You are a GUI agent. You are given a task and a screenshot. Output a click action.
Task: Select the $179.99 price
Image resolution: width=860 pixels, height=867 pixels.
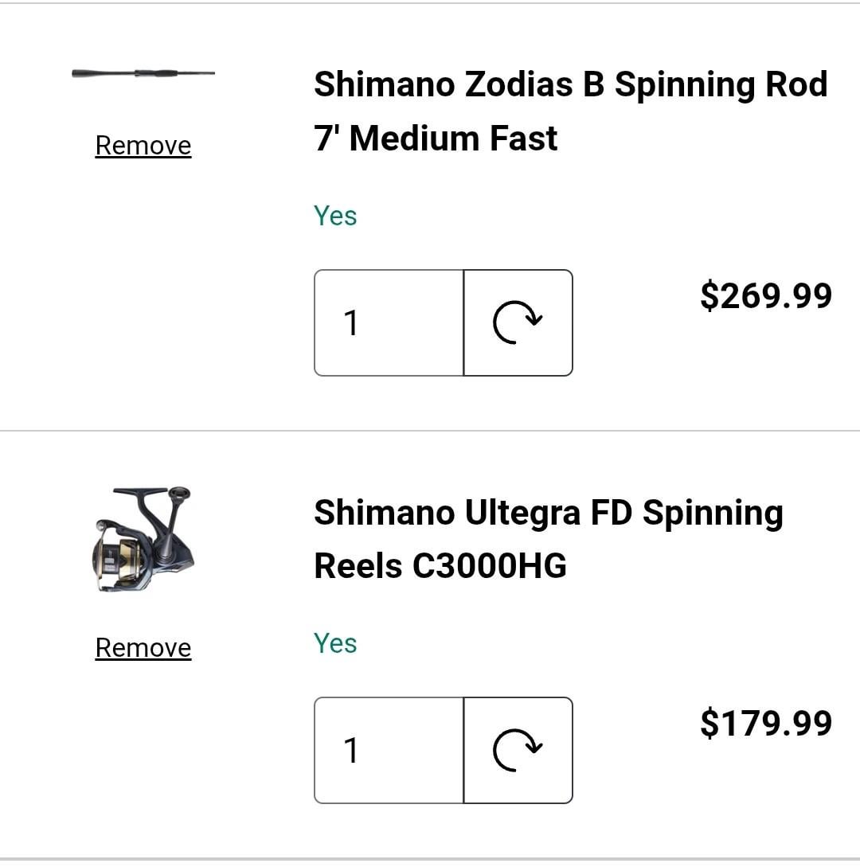766,723
